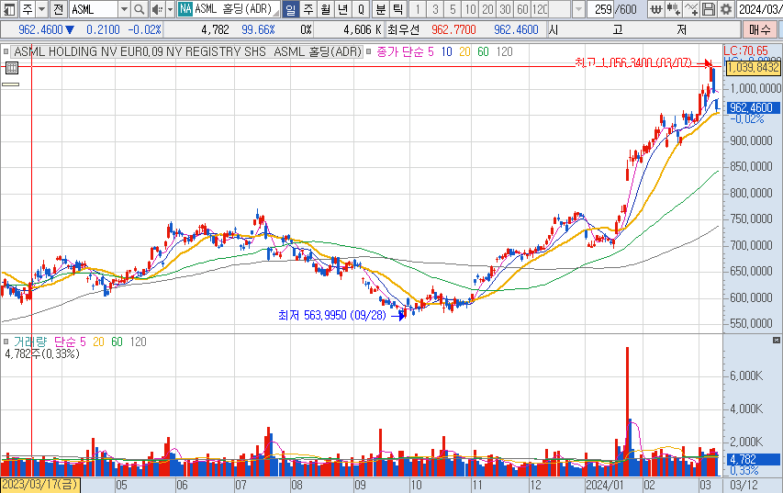Click the 03/12 date on time axis
Viewport: 783px width, 493px height.
click(x=744, y=485)
